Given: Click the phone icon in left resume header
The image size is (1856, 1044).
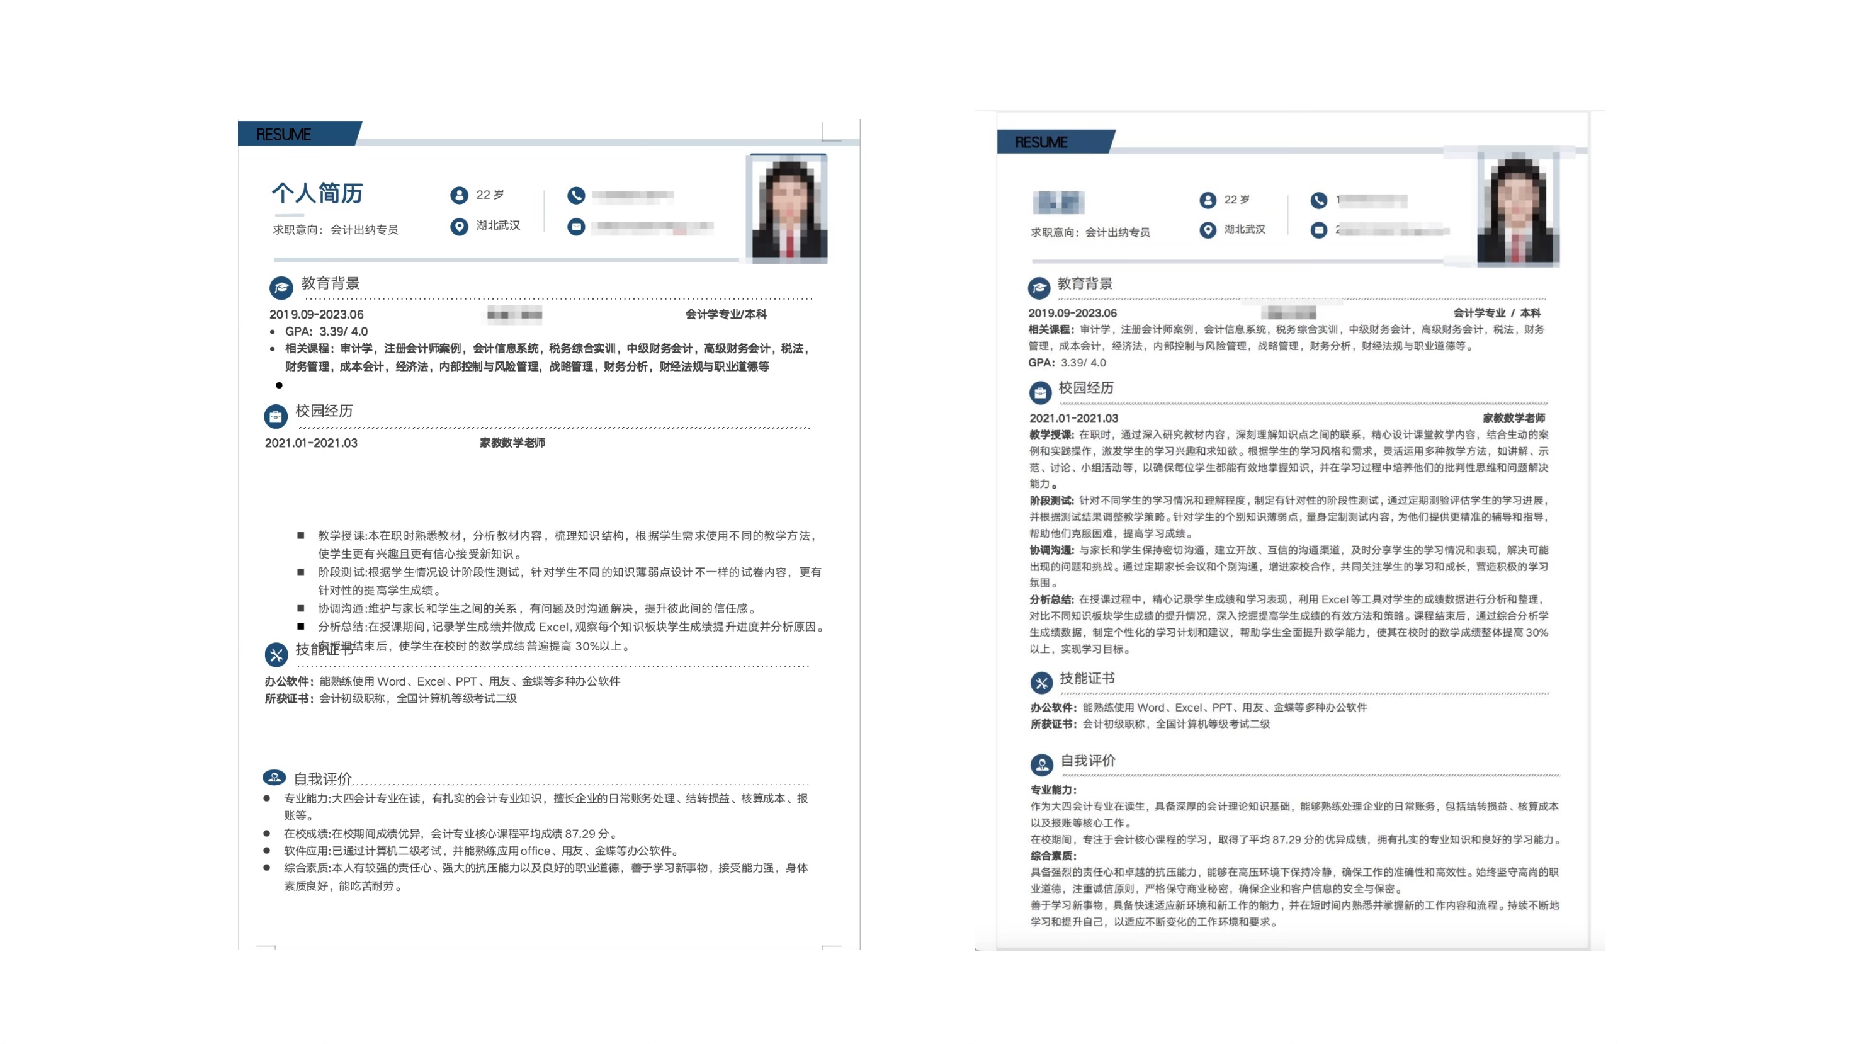Looking at the screenshot, I should point(575,195).
